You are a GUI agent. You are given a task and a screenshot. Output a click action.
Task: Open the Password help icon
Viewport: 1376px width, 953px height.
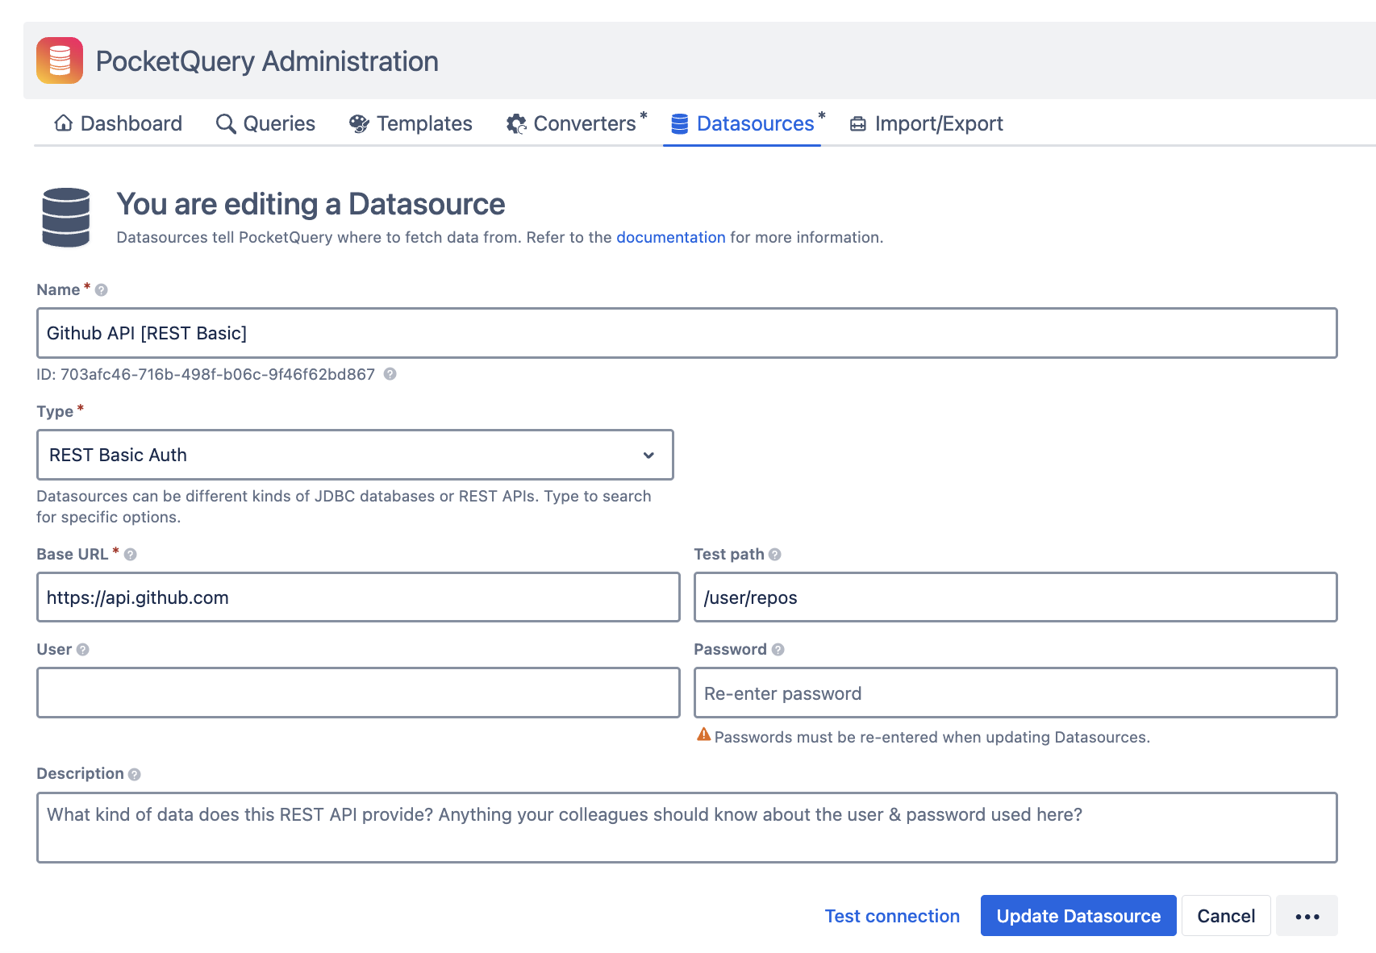pos(777,649)
